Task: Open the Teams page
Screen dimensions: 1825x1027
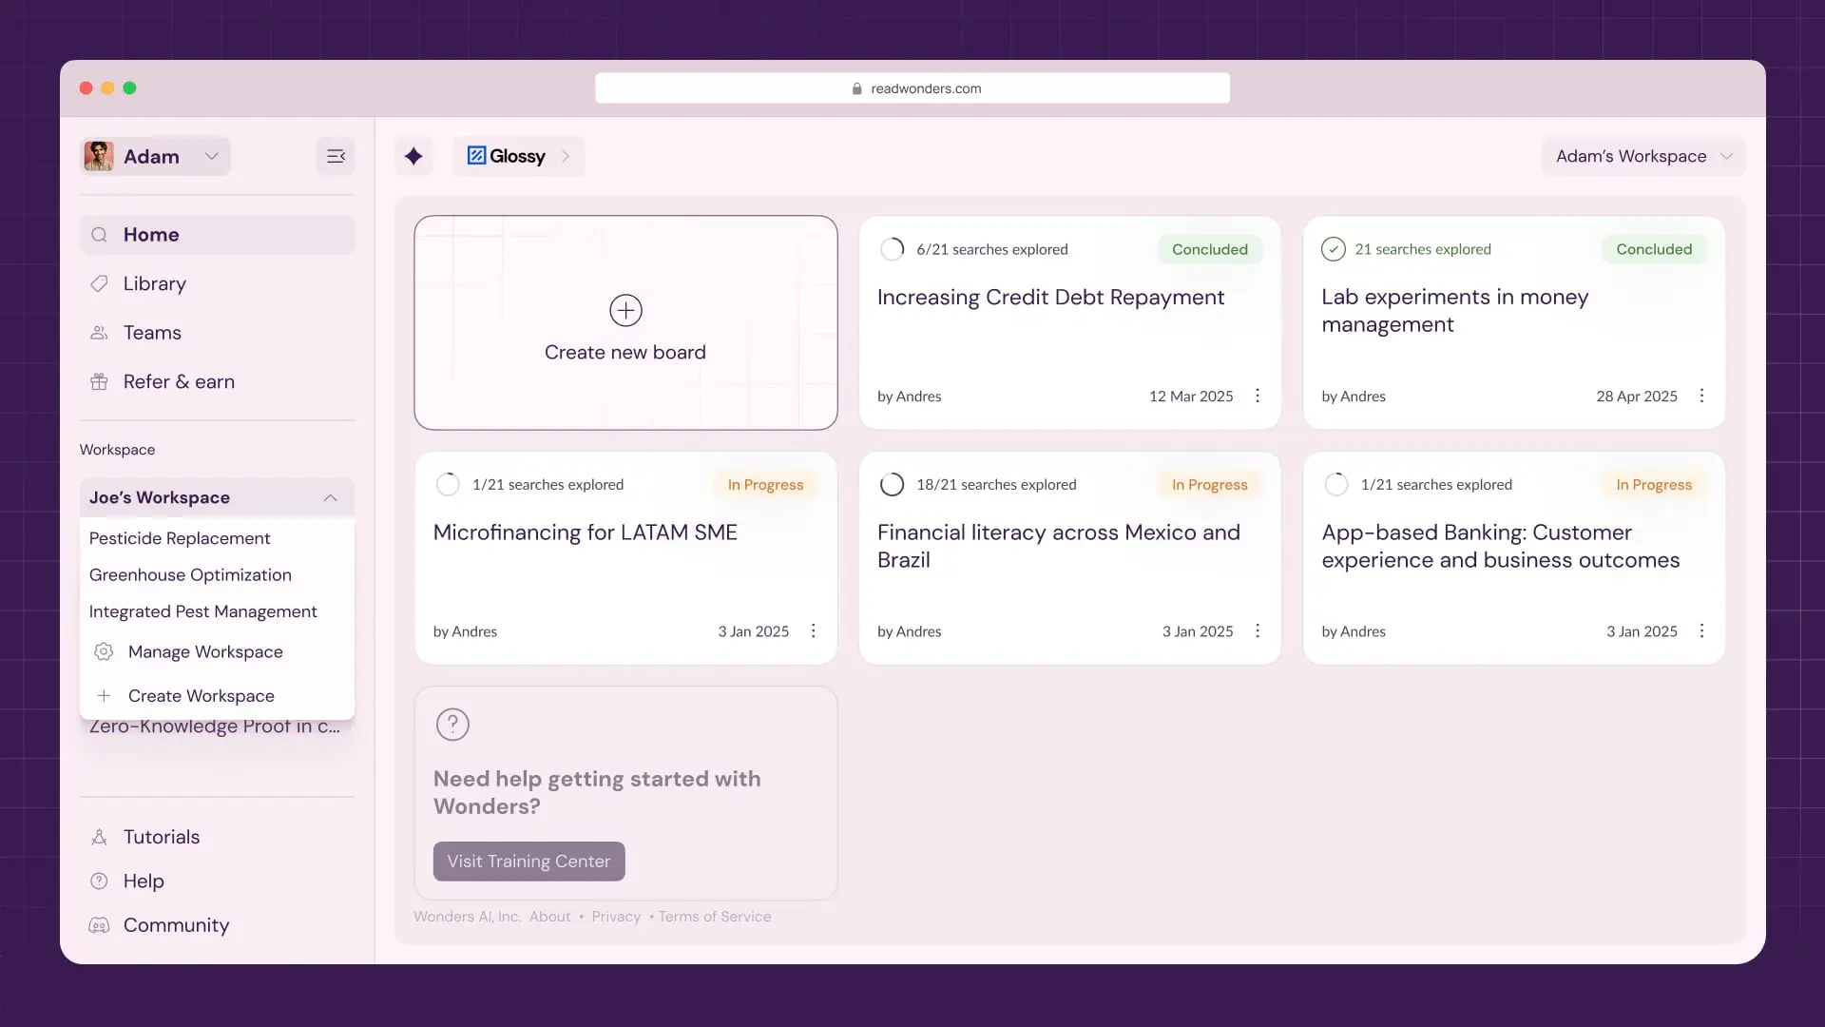Action: (x=152, y=332)
